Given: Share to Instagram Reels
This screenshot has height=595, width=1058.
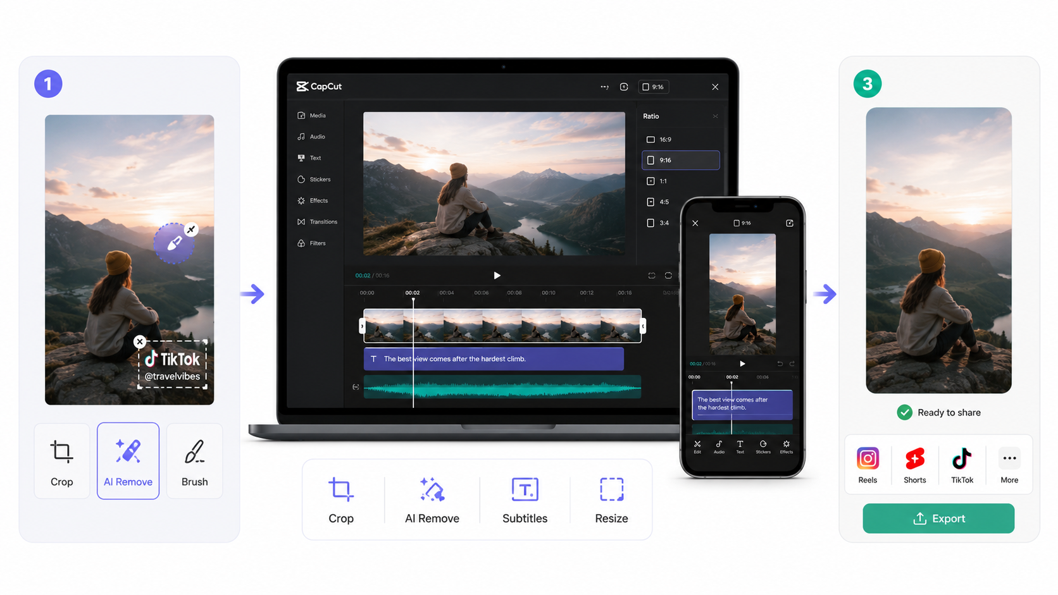Looking at the screenshot, I should tap(868, 465).
